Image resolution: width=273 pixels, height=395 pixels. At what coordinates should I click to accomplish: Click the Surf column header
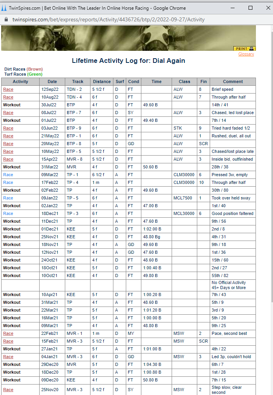(x=120, y=81)
